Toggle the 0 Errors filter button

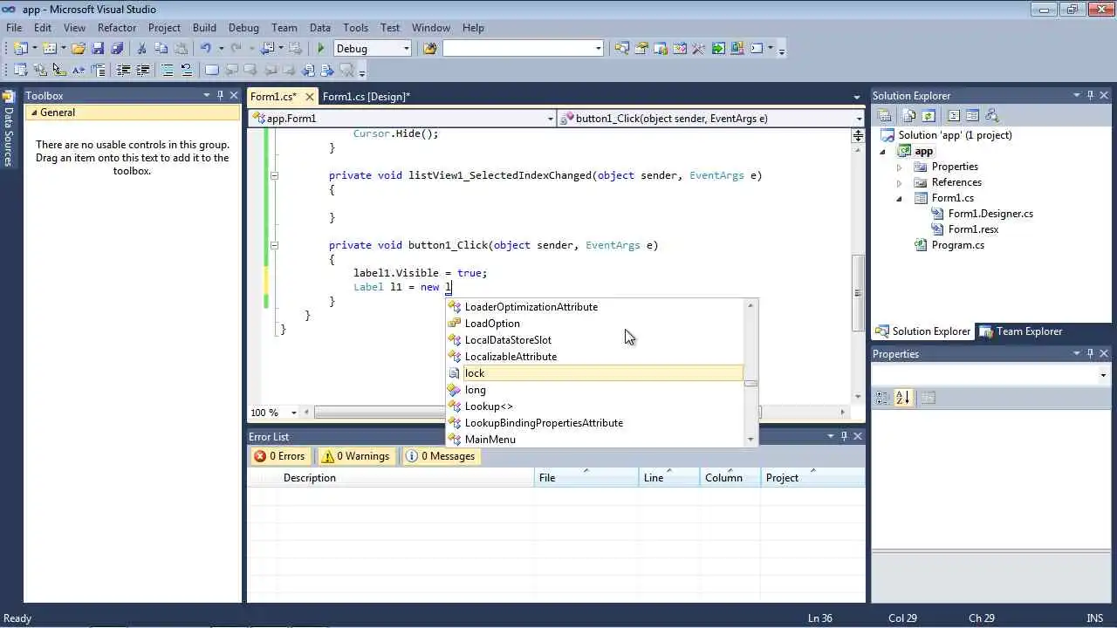tap(279, 456)
